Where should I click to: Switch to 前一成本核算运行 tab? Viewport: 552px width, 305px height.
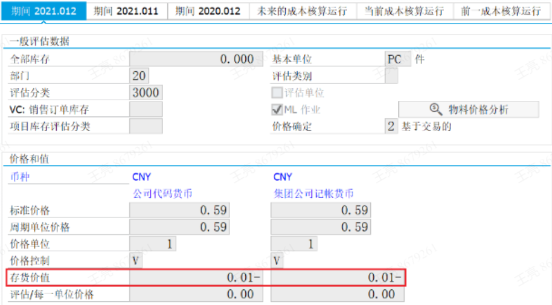pos(501,11)
